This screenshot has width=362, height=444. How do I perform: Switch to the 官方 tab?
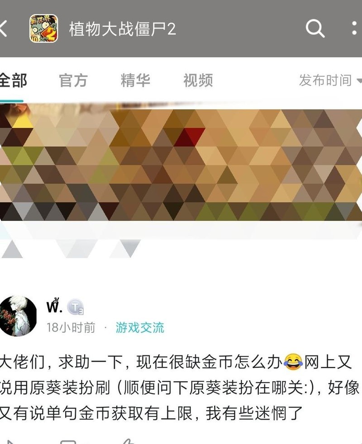pos(73,80)
